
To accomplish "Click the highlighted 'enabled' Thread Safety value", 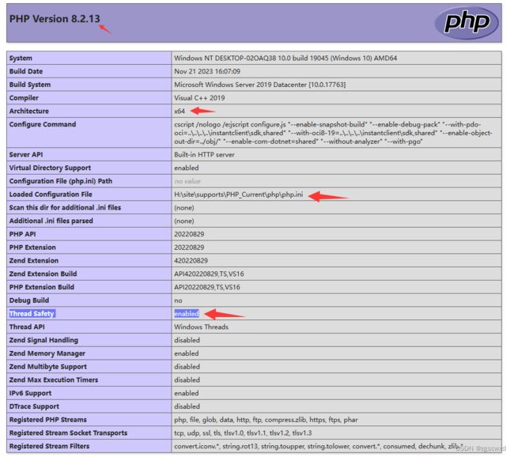I will [186, 313].
